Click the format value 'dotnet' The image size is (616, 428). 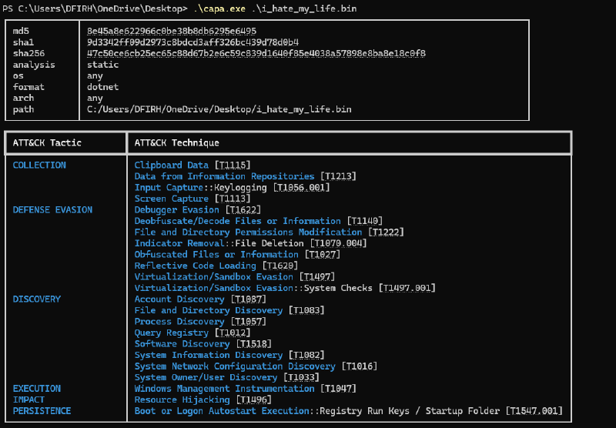[102, 87]
